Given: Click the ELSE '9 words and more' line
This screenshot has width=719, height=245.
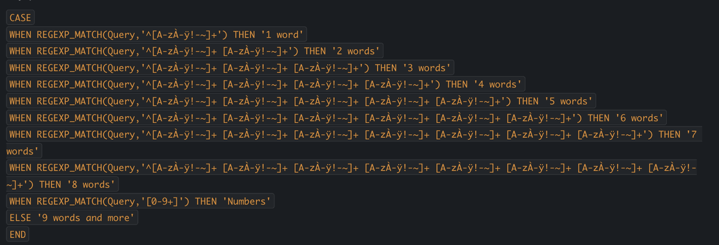Looking at the screenshot, I should 72,217.
